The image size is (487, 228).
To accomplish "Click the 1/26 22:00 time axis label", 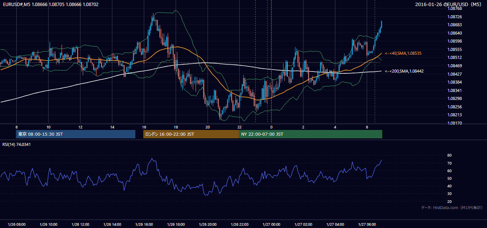I will pyautogui.click(x=239, y=225).
